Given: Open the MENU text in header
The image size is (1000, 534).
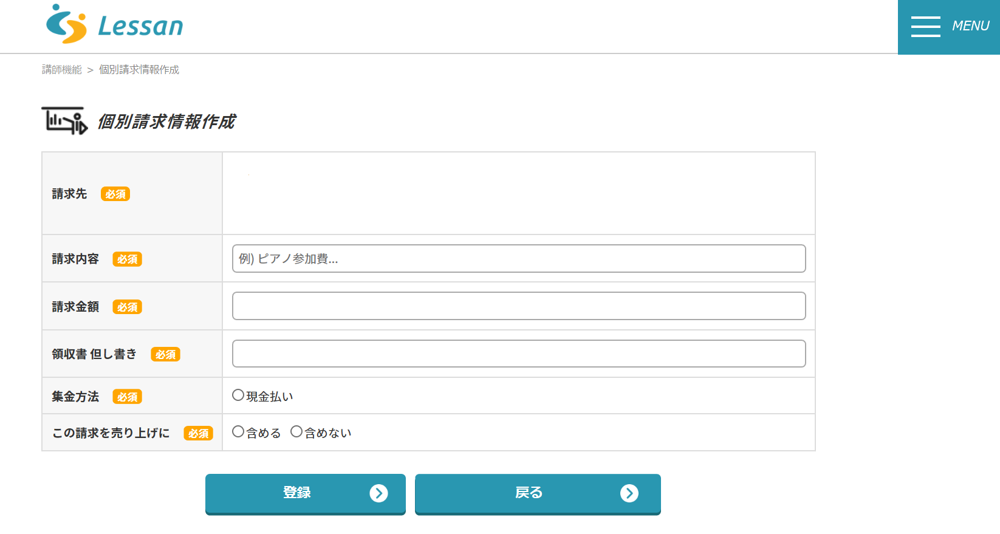Looking at the screenshot, I should (970, 26).
